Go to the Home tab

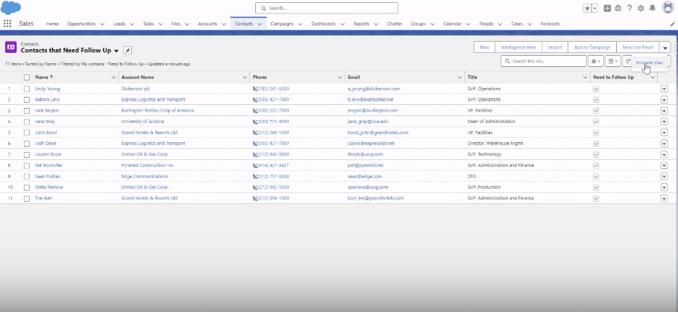pyautogui.click(x=52, y=24)
